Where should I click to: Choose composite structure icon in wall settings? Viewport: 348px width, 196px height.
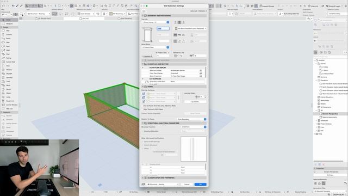[x=179, y=22]
